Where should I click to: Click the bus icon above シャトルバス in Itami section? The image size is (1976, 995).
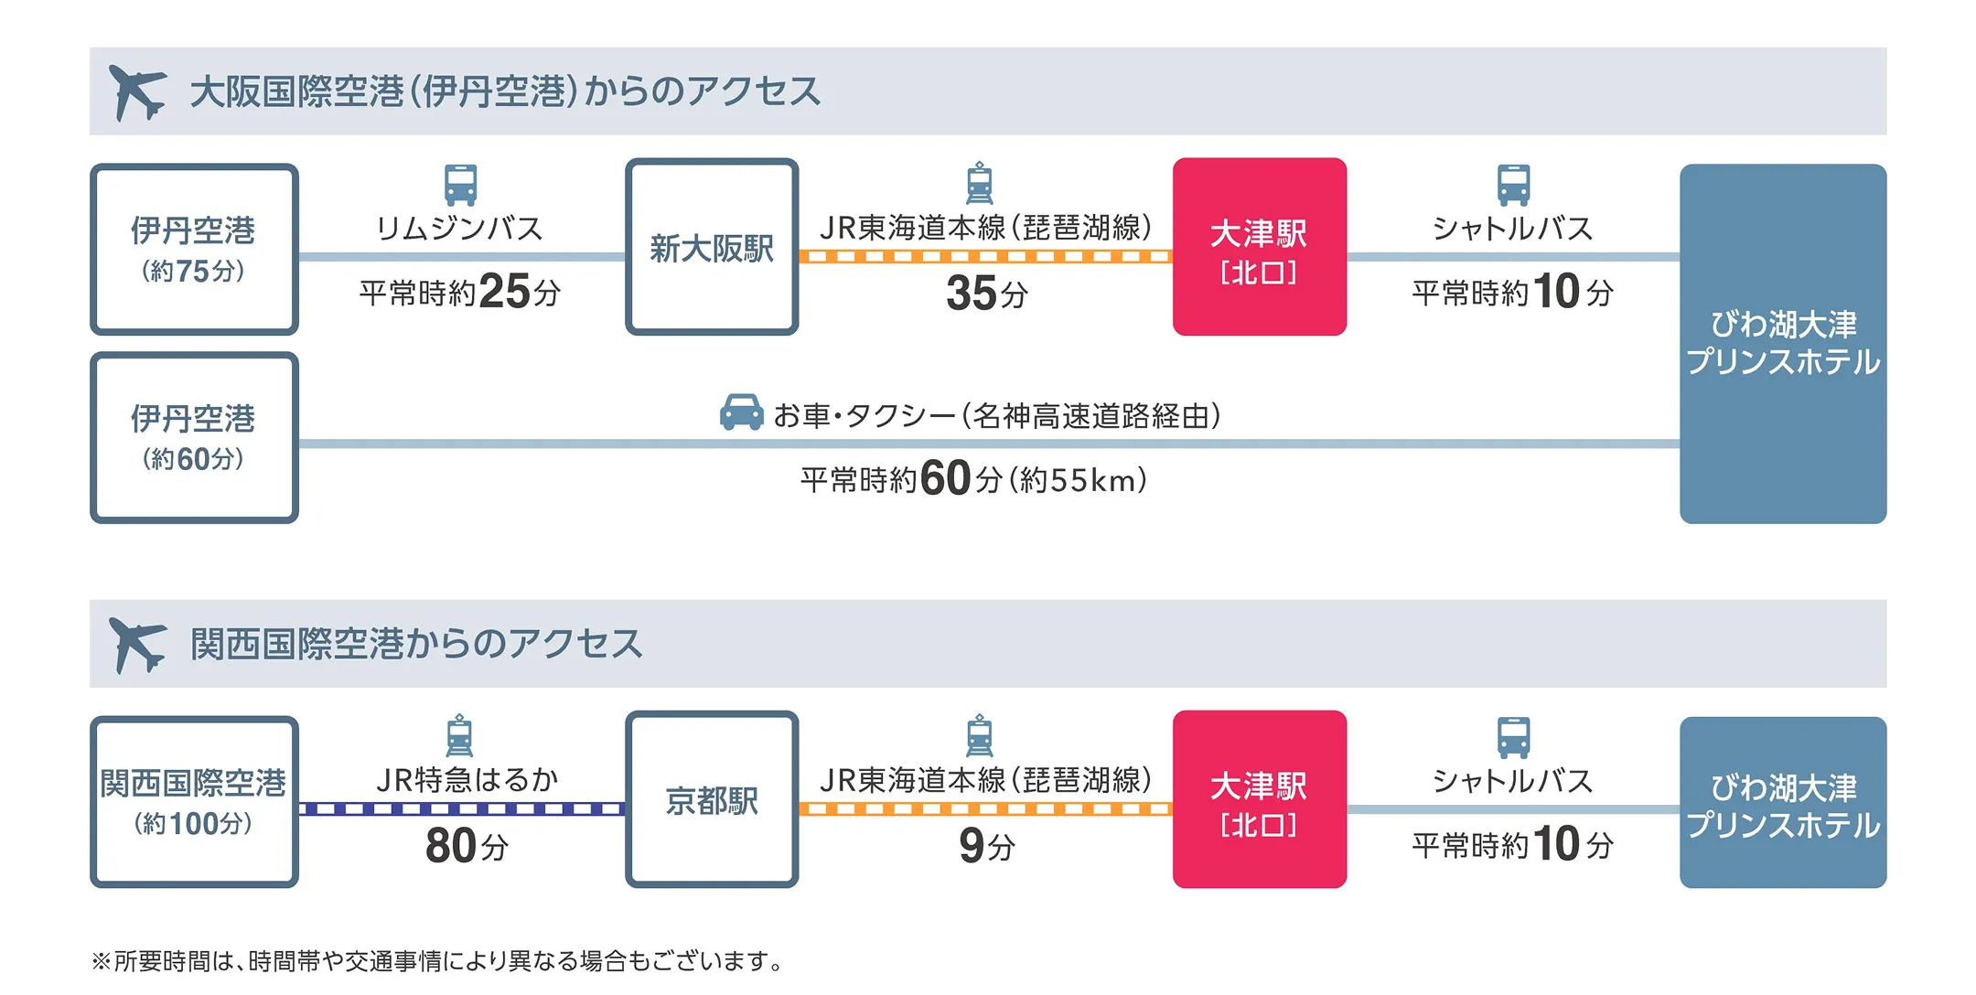click(x=1513, y=184)
